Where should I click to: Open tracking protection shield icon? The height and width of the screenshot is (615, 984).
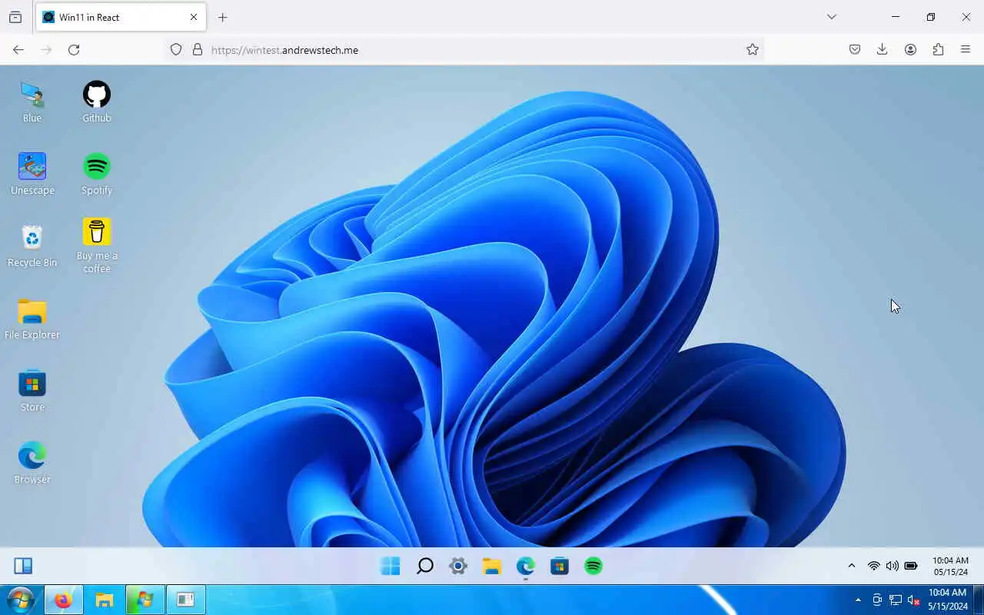click(x=176, y=49)
